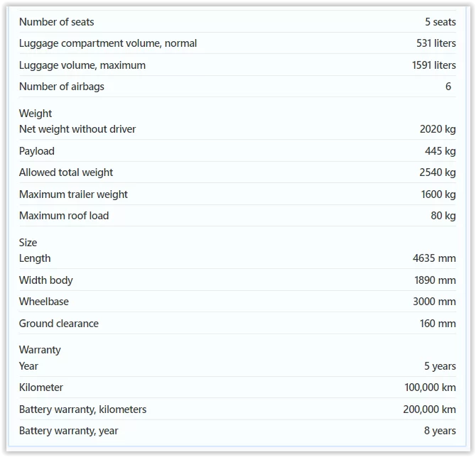Select the "8 years" battery warranty value
The image size is (476, 457).
pos(440,431)
